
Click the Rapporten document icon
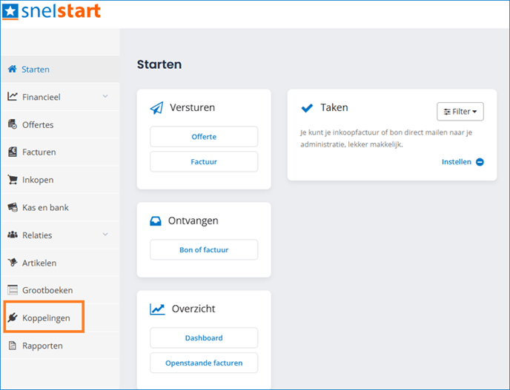tap(12, 346)
